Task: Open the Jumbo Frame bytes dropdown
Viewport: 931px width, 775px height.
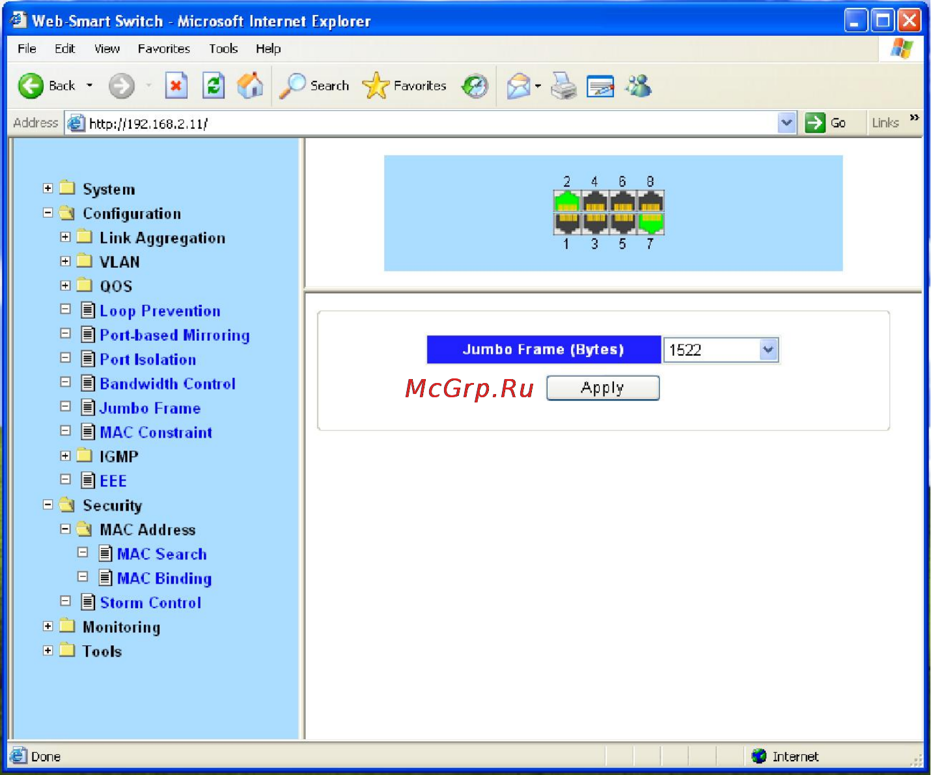Action: click(768, 350)
